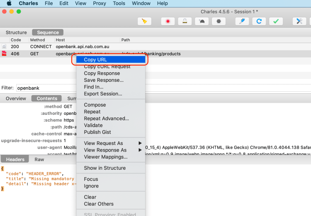The width and height of the screenshot is (311, 216).
Task: Click the blue repeat request icon
Action: pyautogui.click(x=259, y=21)
